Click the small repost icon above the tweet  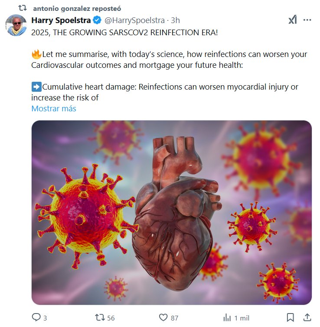[x=22, y=8]
